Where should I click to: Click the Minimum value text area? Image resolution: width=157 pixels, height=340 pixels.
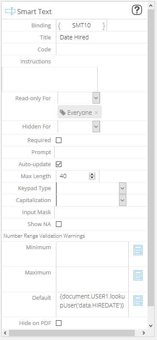pos(92,254)
